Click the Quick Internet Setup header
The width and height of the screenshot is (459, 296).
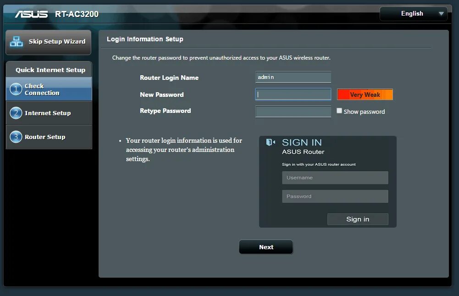tap(50, 70)
